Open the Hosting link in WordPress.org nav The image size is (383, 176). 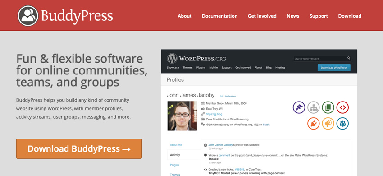click(x=280, y=68)
